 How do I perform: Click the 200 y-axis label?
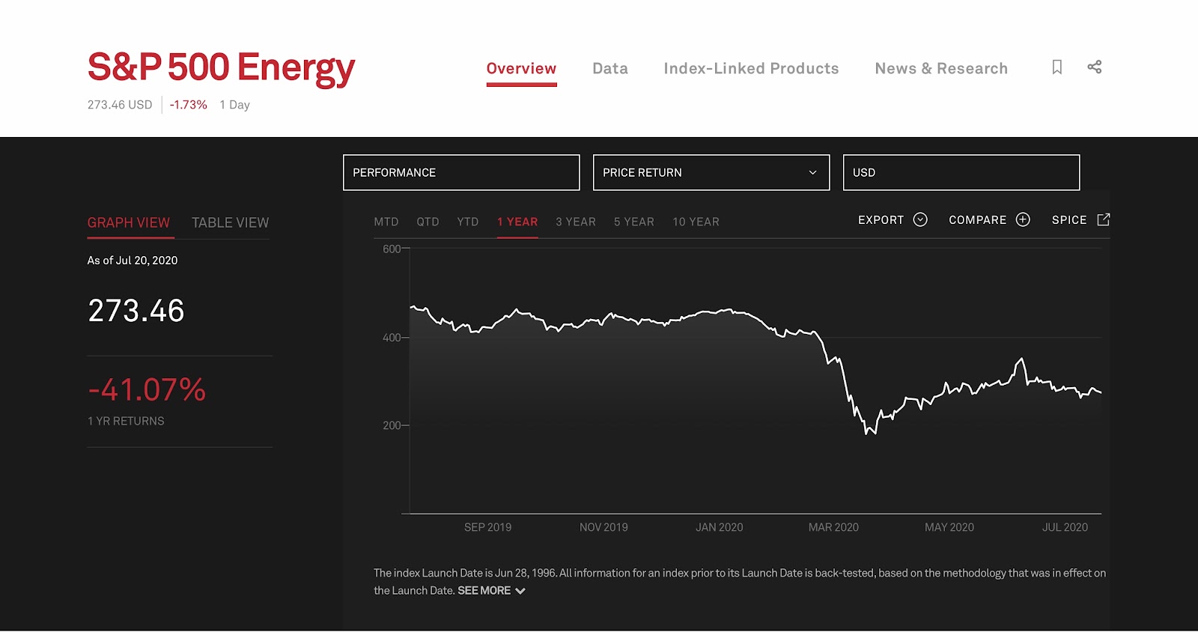tap(392, 426)
